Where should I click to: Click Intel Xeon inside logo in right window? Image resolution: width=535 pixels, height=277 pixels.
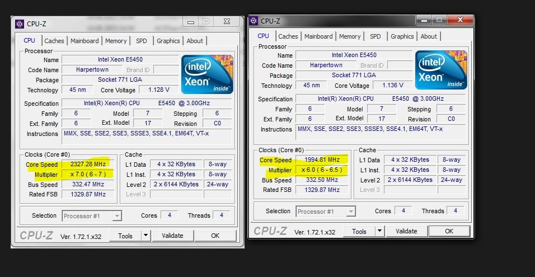click(x=441, y=69)
